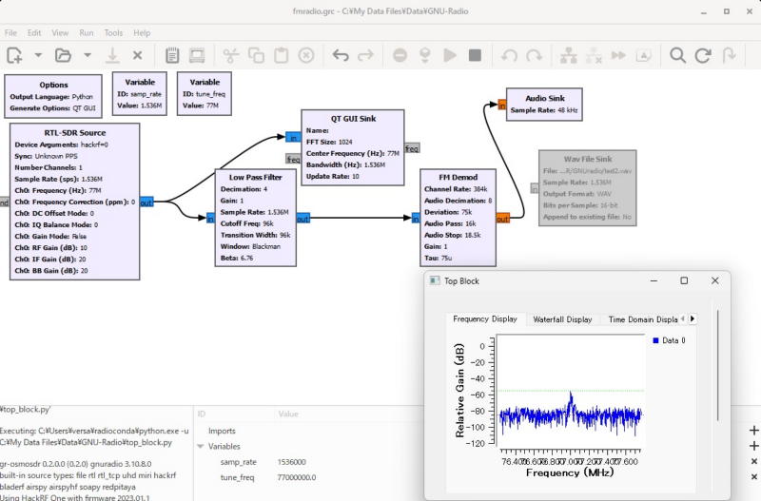Rotate block clockwise
The width and height of the screenshot is (761, 501).
pyautogui.click(x=535, y=55)
